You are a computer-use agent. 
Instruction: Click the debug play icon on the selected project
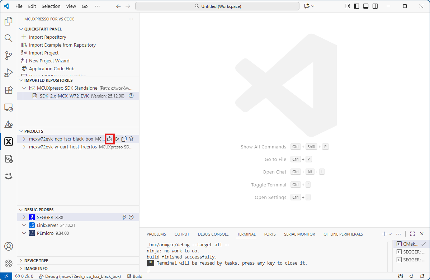117,139
